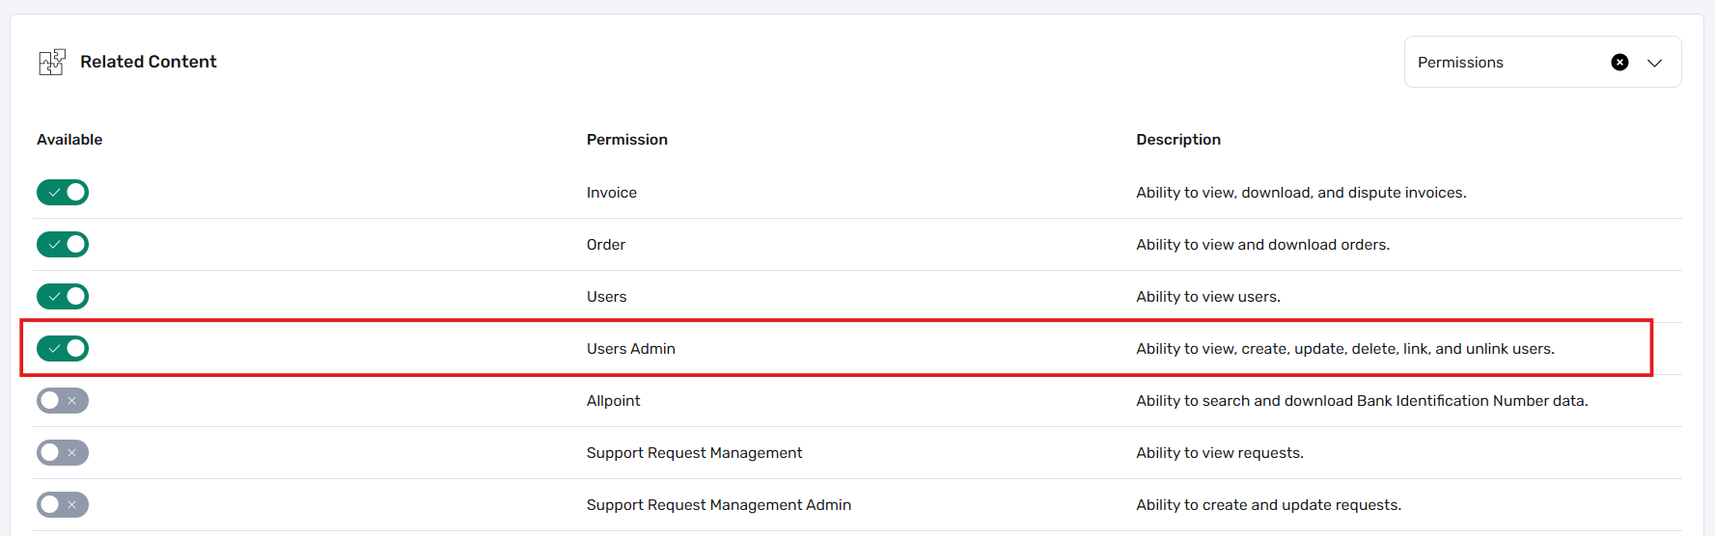Click 'Ability to view users.' description

(x=1208, y=297)
